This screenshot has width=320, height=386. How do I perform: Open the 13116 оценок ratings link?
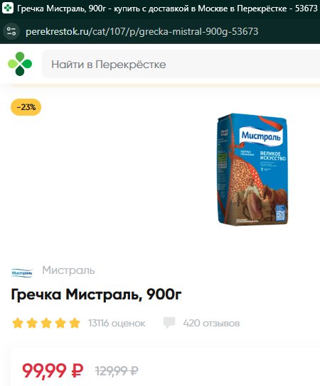(117, 323)
